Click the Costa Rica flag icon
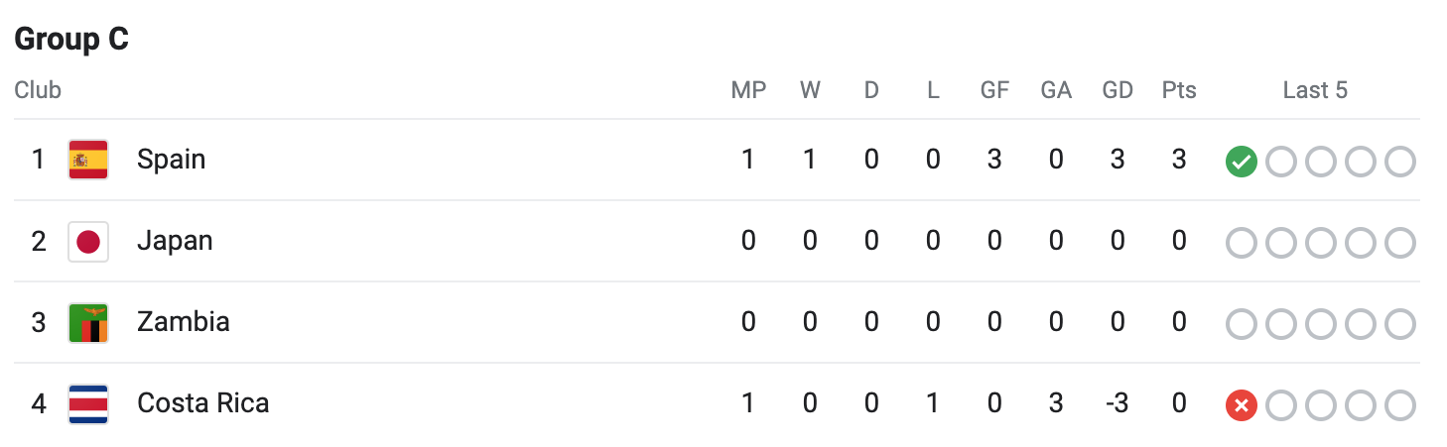The width and height of the screenshot is (1447, 447). (x=88, y=403)
